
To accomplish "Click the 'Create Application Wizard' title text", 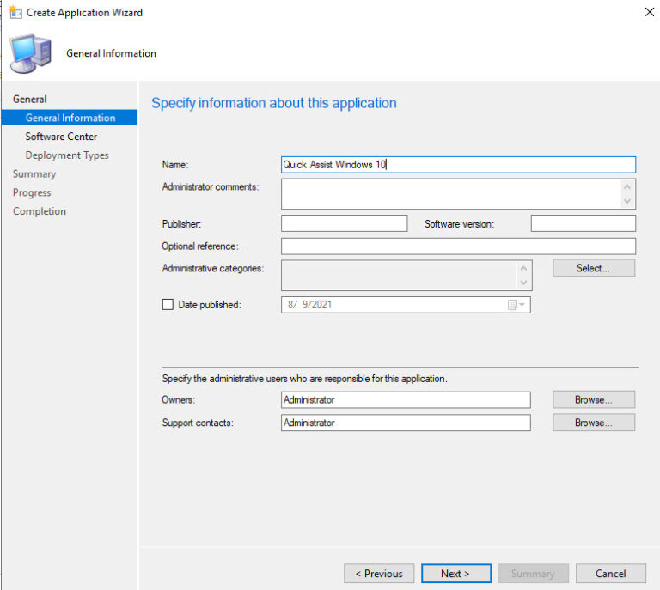I will (x=84, y=13).
